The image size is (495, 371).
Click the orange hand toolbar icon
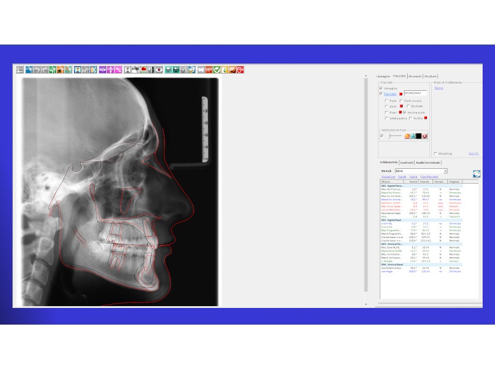coord(233,70)
